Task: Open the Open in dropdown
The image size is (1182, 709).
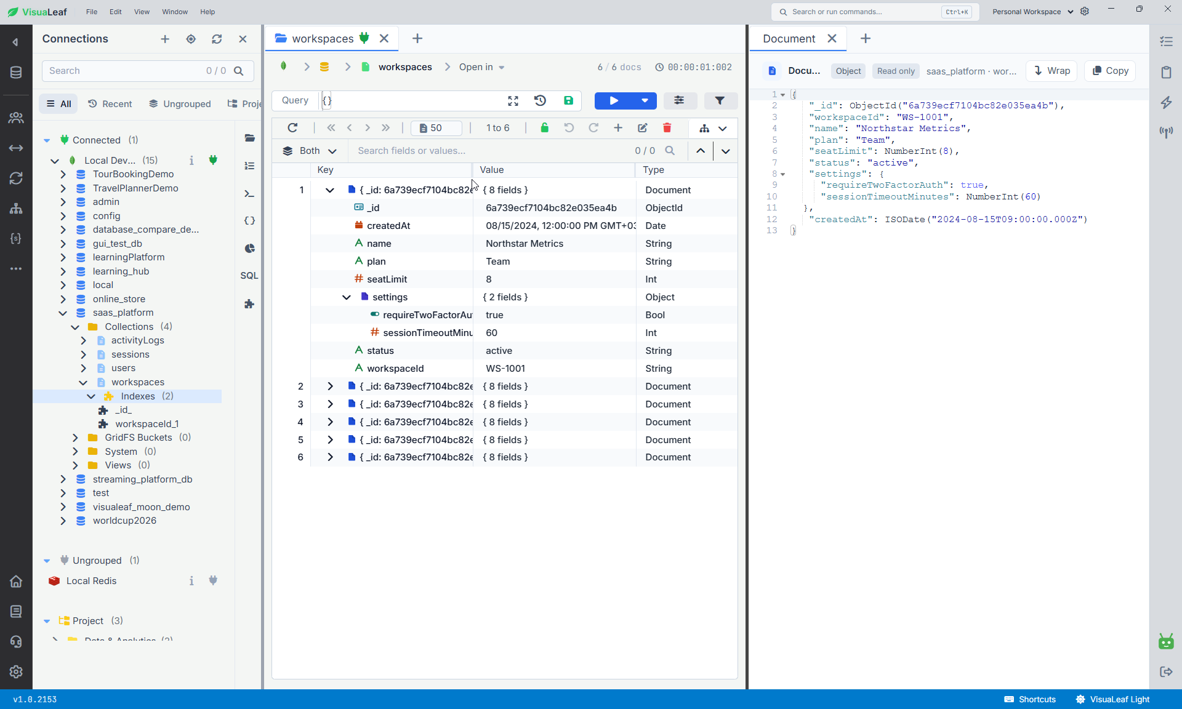Action: (481, 67)
